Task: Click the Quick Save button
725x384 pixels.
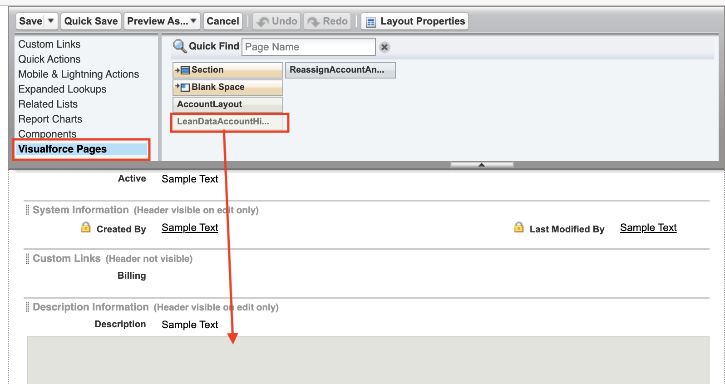Action: click(91, 21)
